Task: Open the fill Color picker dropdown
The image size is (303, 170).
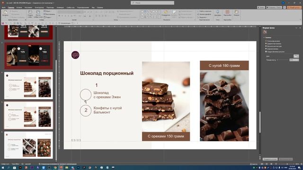Action: [296, 56]
